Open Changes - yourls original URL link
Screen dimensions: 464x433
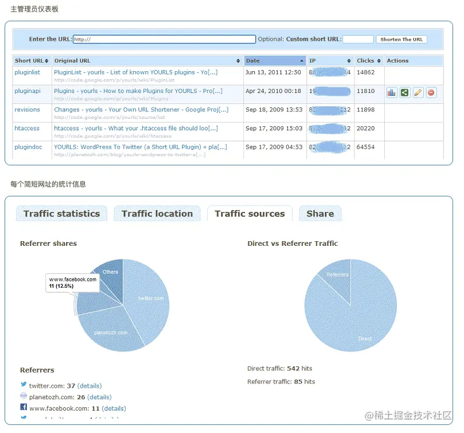(x=141, y=110)
